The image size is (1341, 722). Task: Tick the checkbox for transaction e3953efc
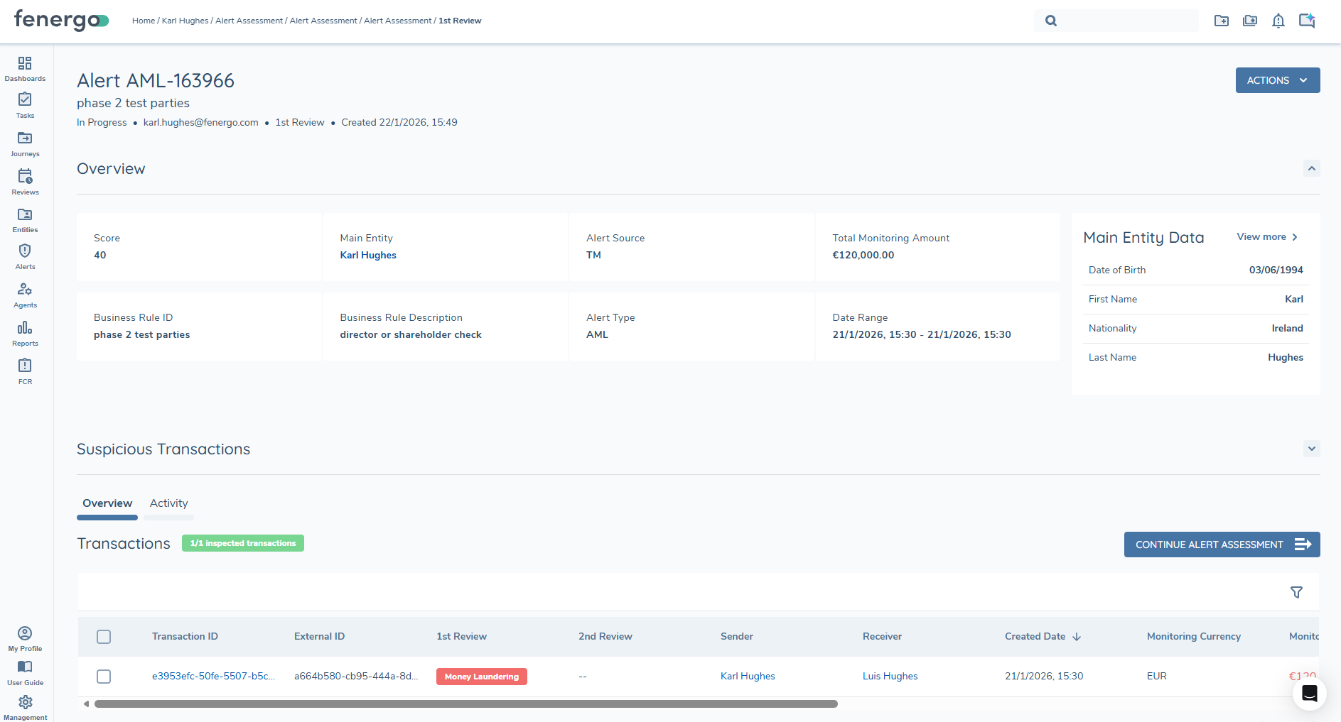click(104, 677)
